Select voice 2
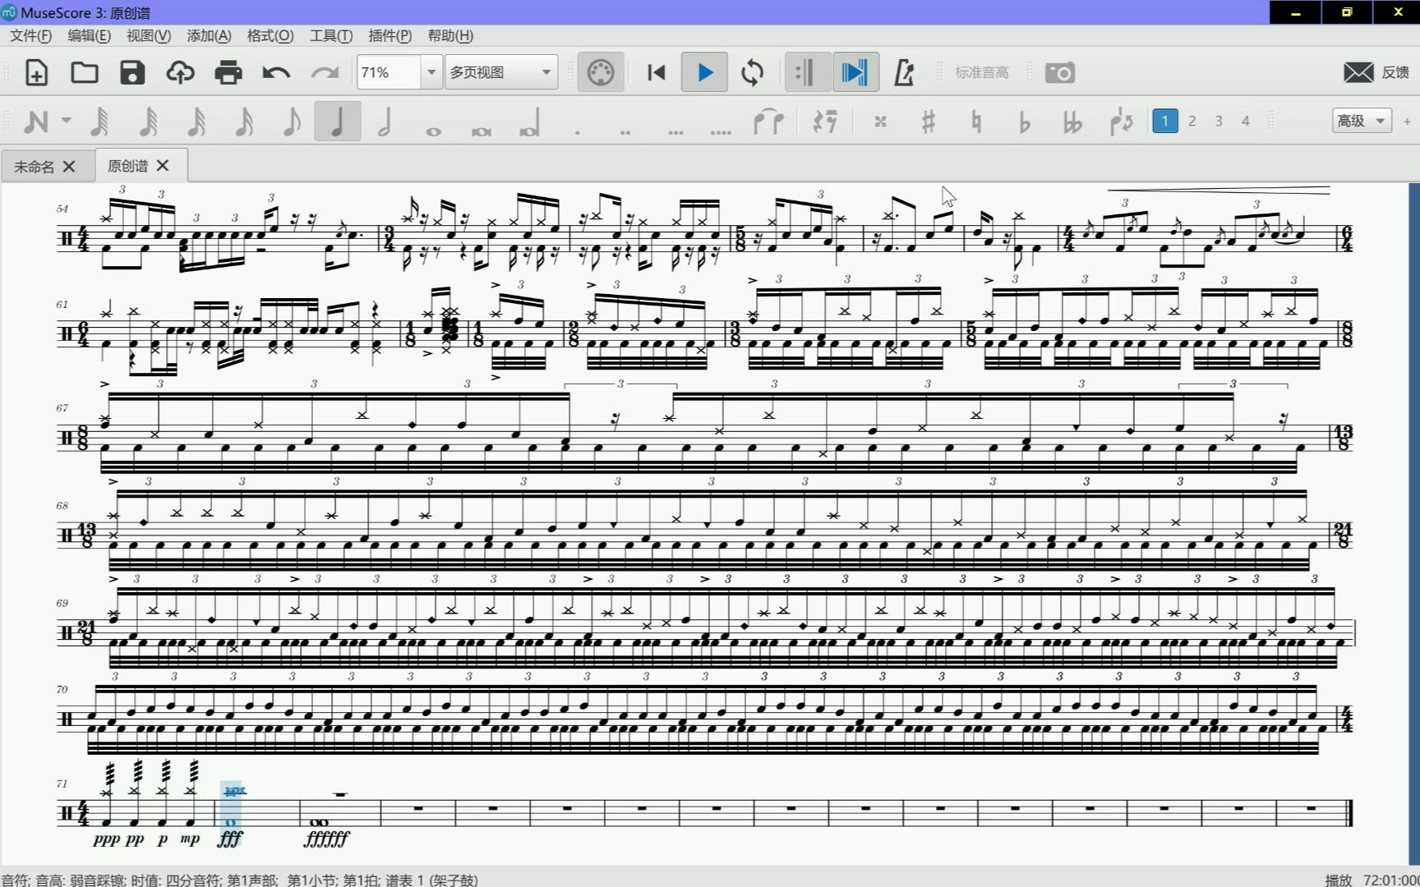1420x887 pixels. click(x=1192, y=121)
